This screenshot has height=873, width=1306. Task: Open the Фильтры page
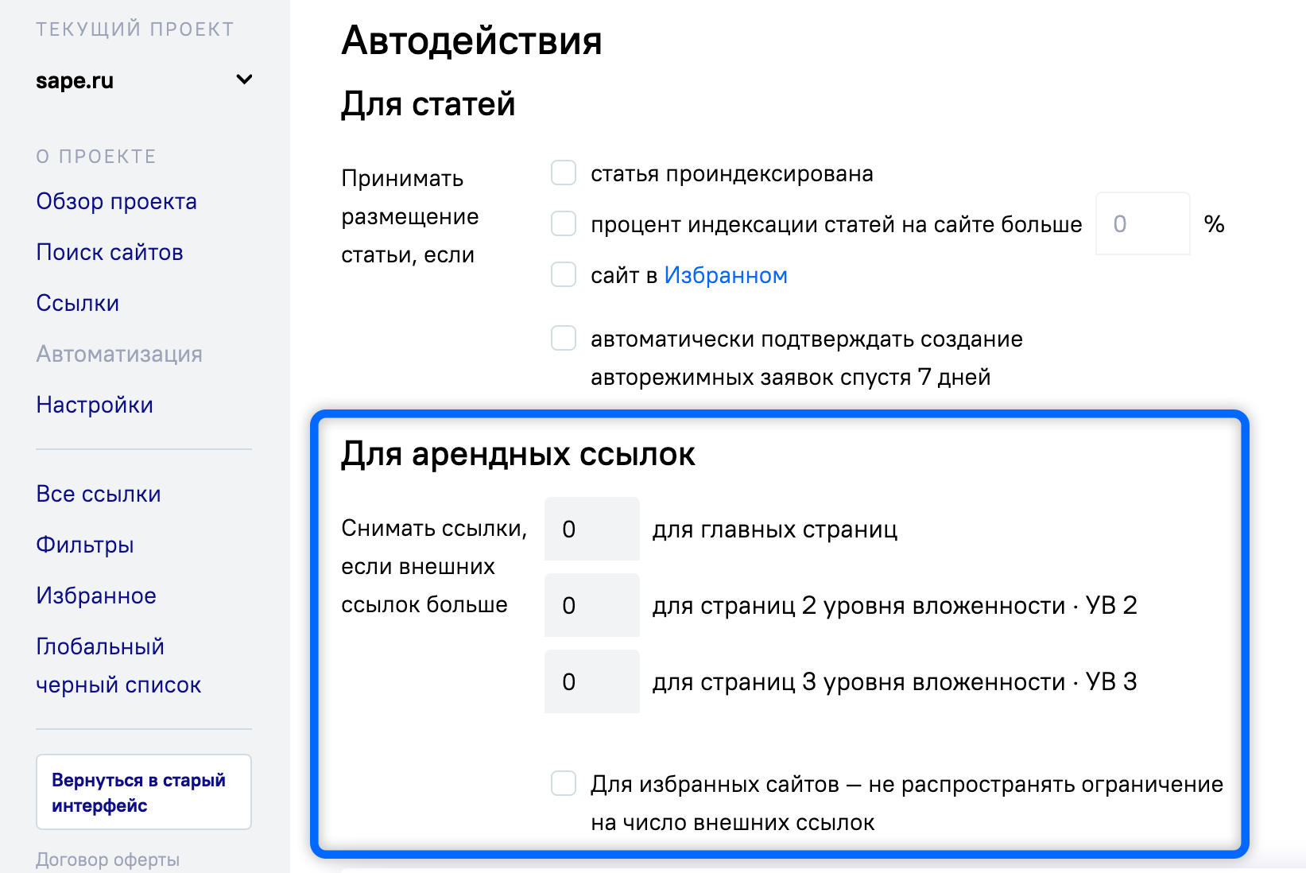click(x=85, y=545)
